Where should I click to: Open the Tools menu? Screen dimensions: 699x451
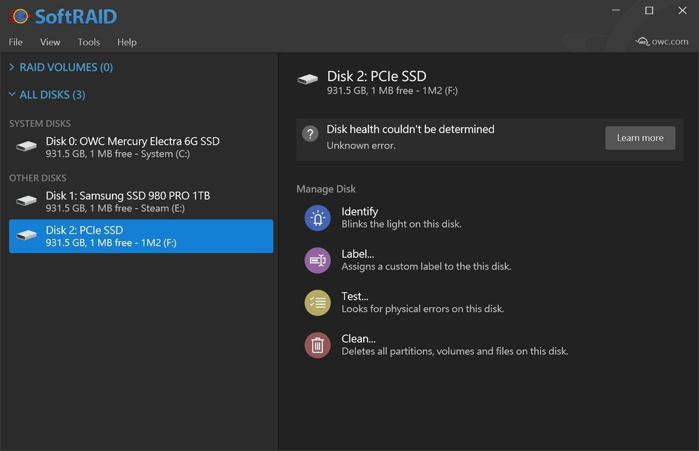[89, 42]
